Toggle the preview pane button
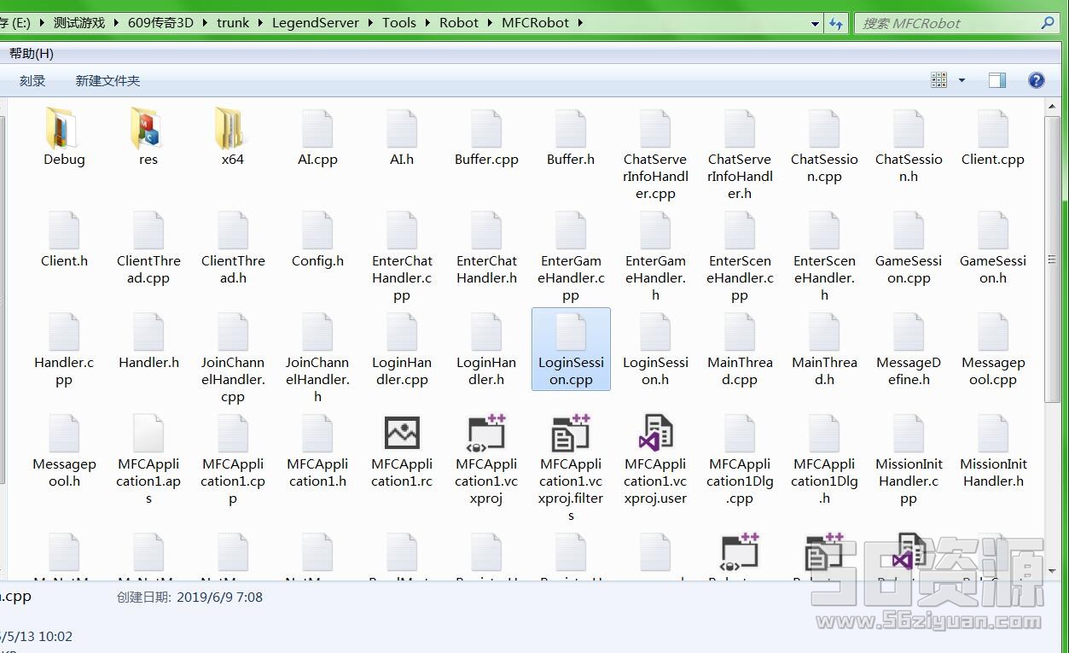The width and height of the screenshot is (1069, 653). [x=996, y=80]
